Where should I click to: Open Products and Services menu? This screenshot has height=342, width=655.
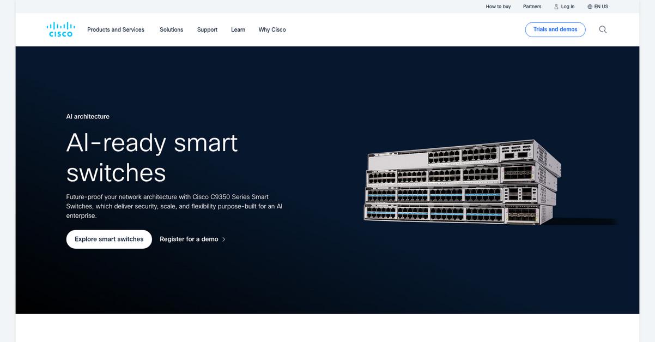pyautogui.click(x=116, y=29)
